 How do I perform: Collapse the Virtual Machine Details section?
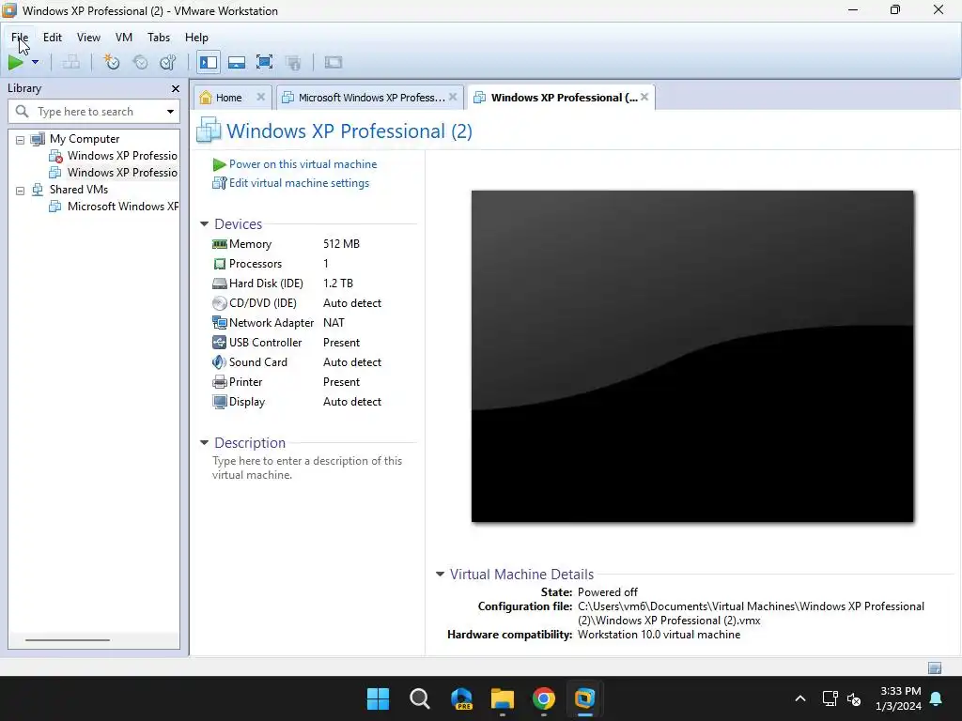point(440,575)
